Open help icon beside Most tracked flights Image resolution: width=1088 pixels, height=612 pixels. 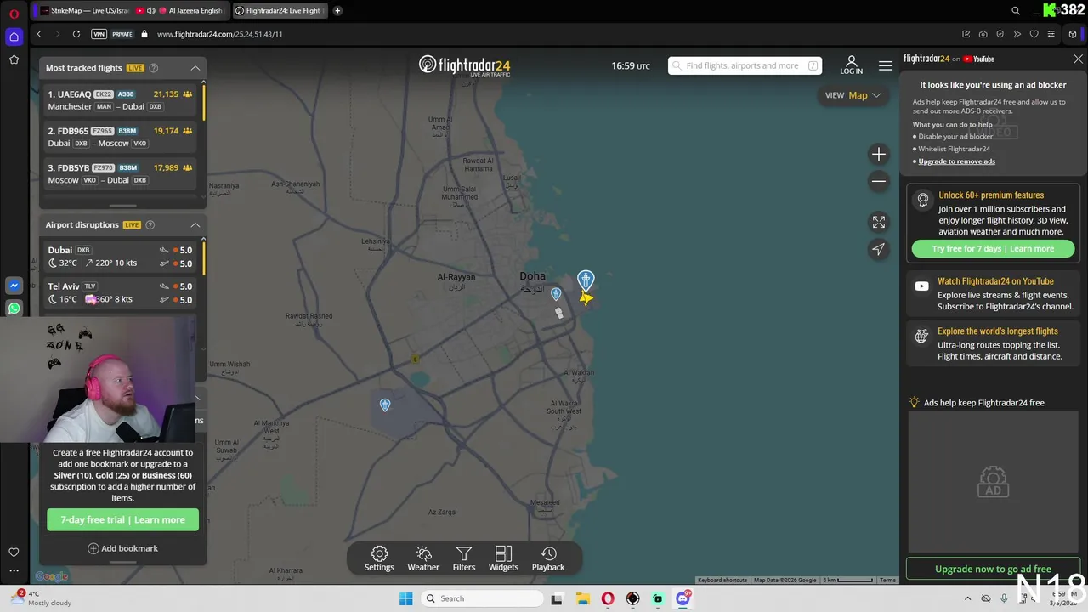[154, 68]
